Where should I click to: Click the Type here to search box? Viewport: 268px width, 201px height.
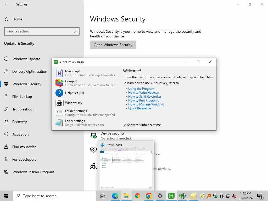(x=54, y=196)
